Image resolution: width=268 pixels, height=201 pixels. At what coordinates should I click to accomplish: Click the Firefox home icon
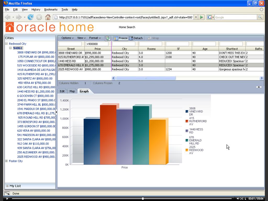[x=48, y=17]
